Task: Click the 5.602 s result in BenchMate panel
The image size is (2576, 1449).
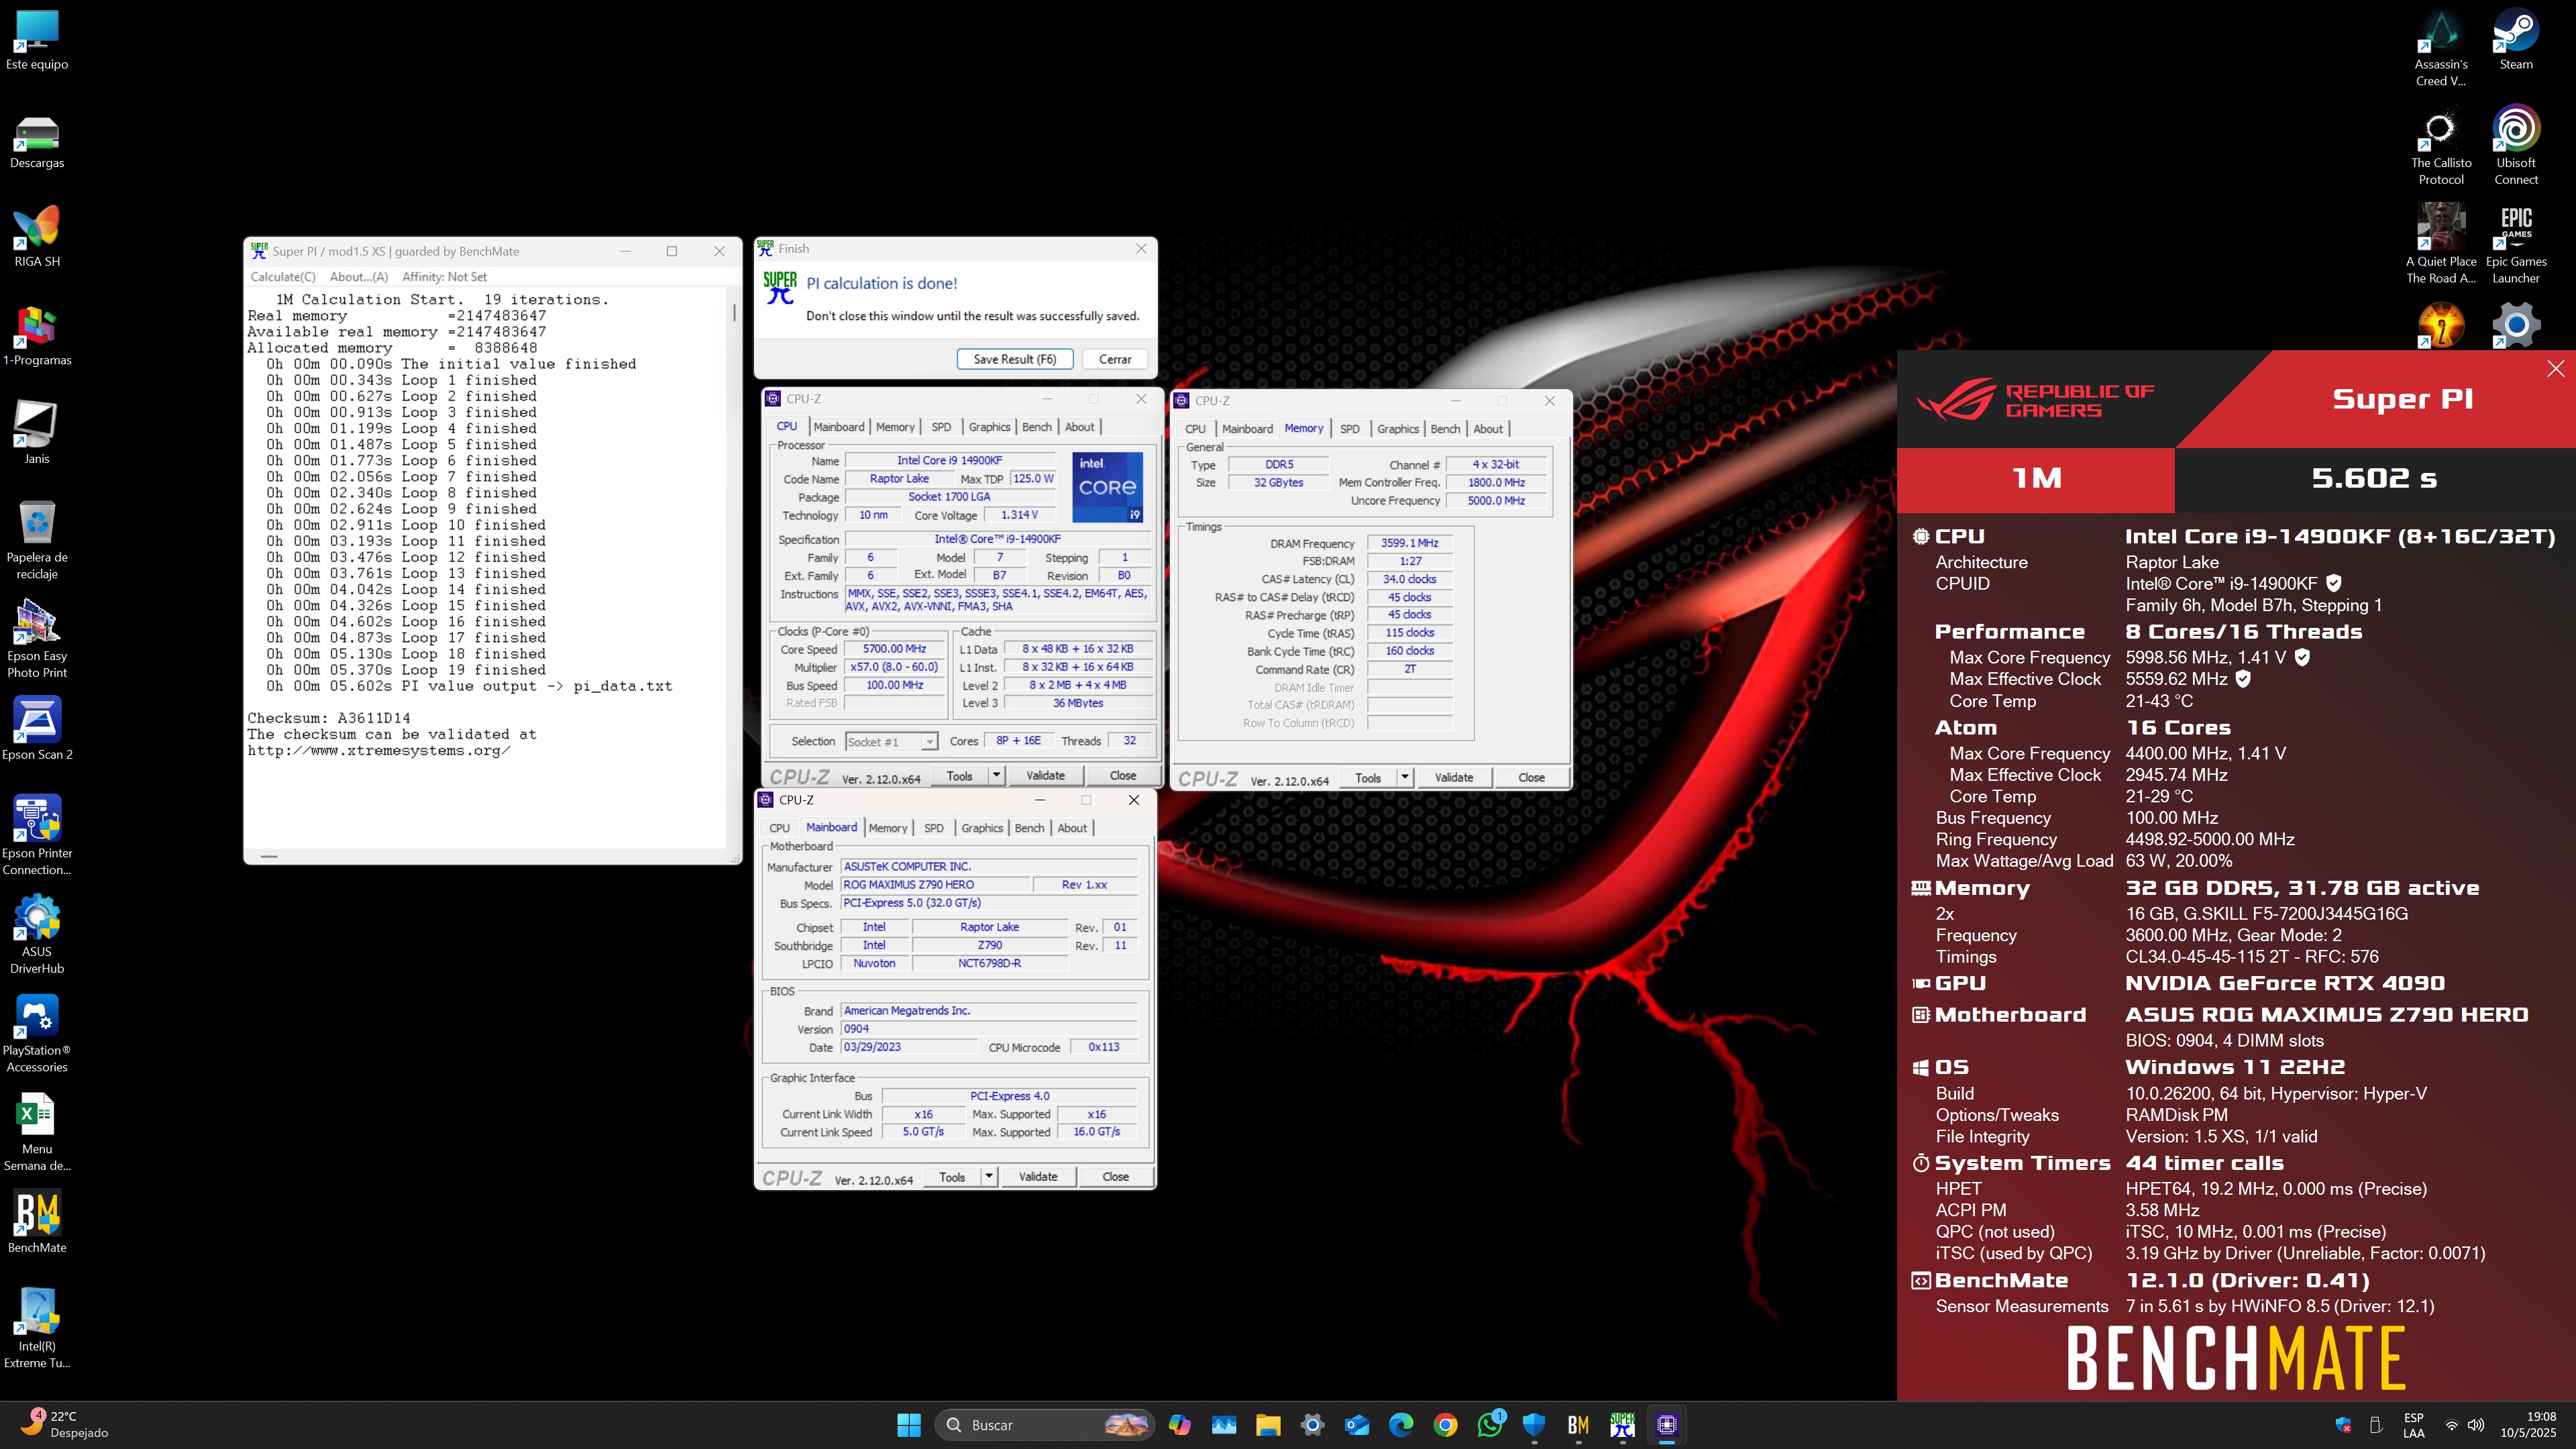Action: (x=2374, y=478)
